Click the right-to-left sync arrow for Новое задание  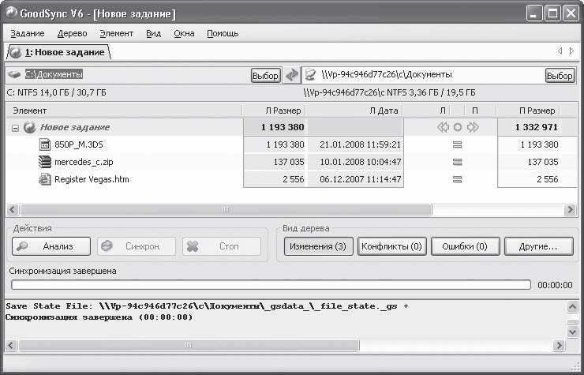443,127
